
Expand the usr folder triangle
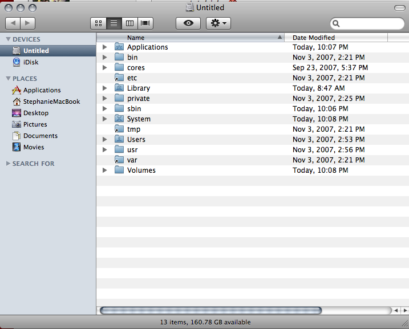[x=104, y=149]
